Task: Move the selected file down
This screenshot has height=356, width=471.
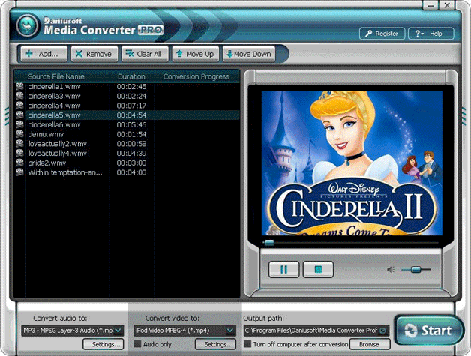Action: (x=247, y=54)
